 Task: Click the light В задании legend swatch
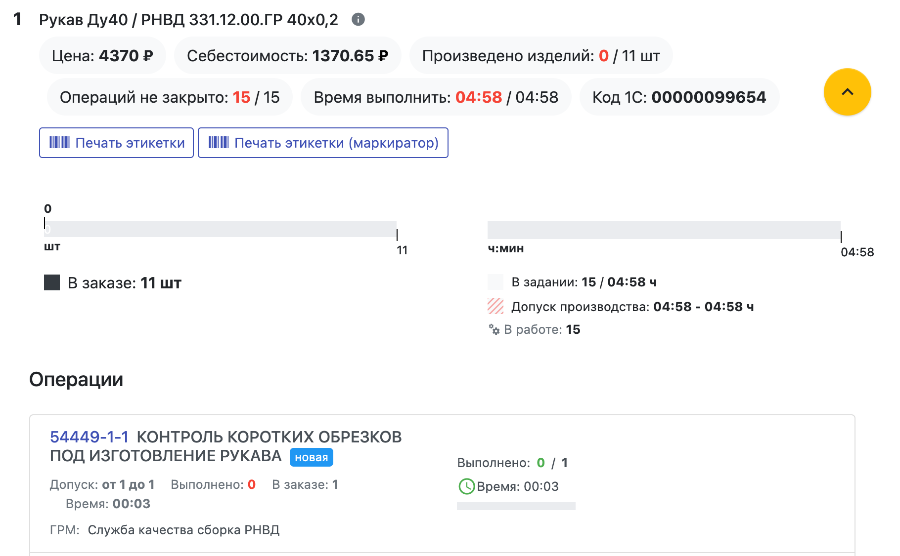click(x=495, y=282)
